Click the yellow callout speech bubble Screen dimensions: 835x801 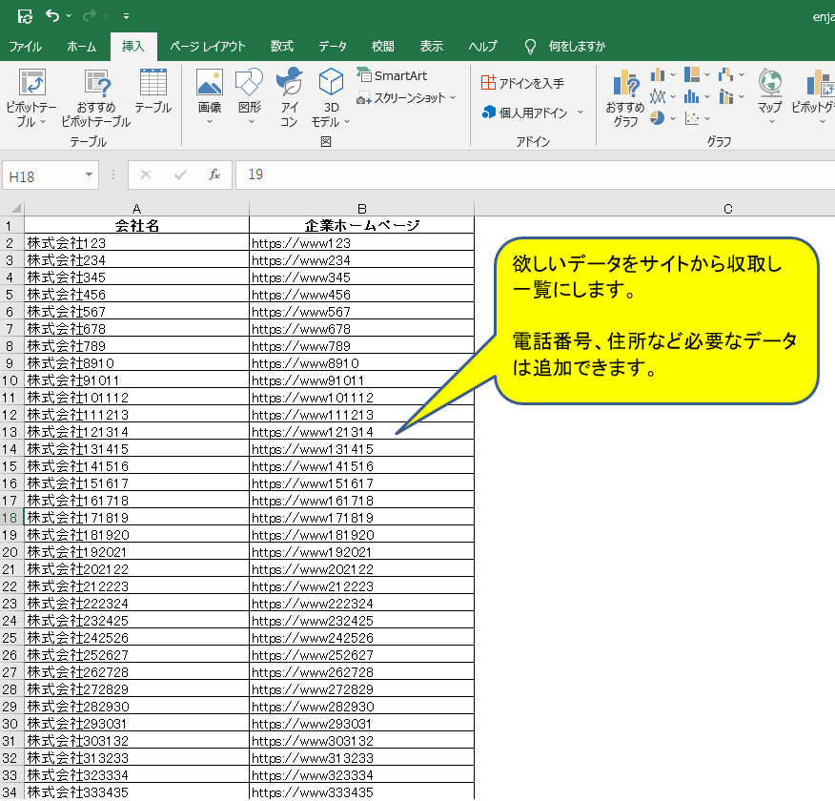point(656,319)
